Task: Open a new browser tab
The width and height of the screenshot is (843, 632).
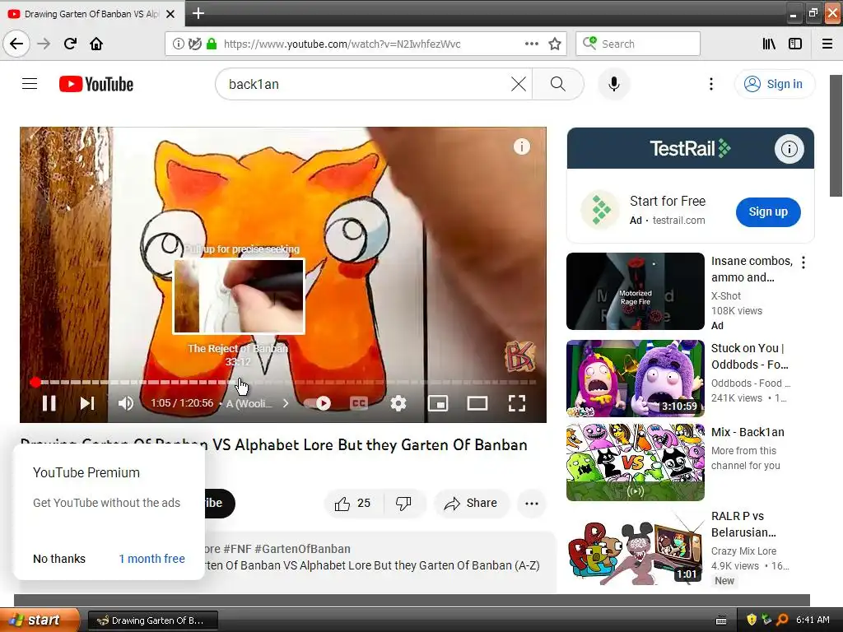Action: coord(198,13)
